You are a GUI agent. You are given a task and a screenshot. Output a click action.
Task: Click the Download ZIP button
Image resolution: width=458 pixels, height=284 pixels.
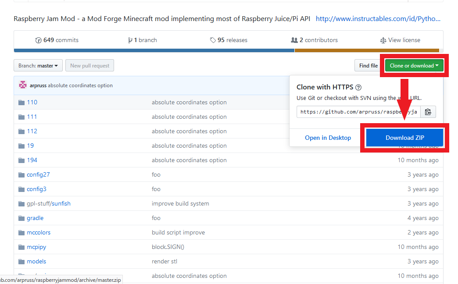404,138
